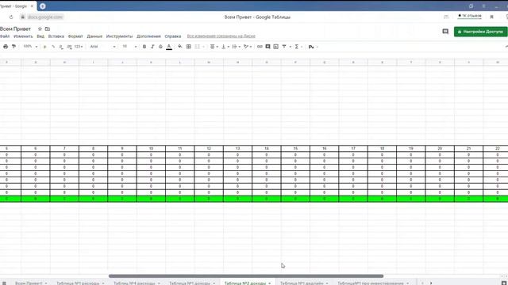Open the Справка menu
The height and width of the screenshot is (285, 508).
point(173,36)
